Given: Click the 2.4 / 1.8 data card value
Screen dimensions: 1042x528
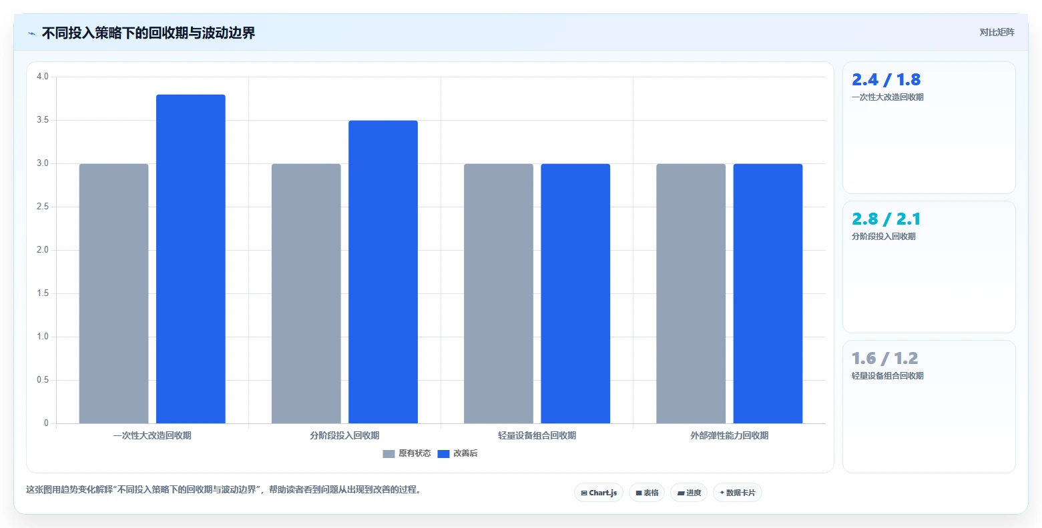Looking at the screenshot, I should pyautogui.click(x=886, y=80).
